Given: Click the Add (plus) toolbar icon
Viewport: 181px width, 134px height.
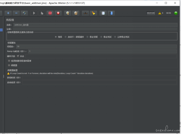Looking at the screenshot, I should pyautogui.click(x=8, y=13).
